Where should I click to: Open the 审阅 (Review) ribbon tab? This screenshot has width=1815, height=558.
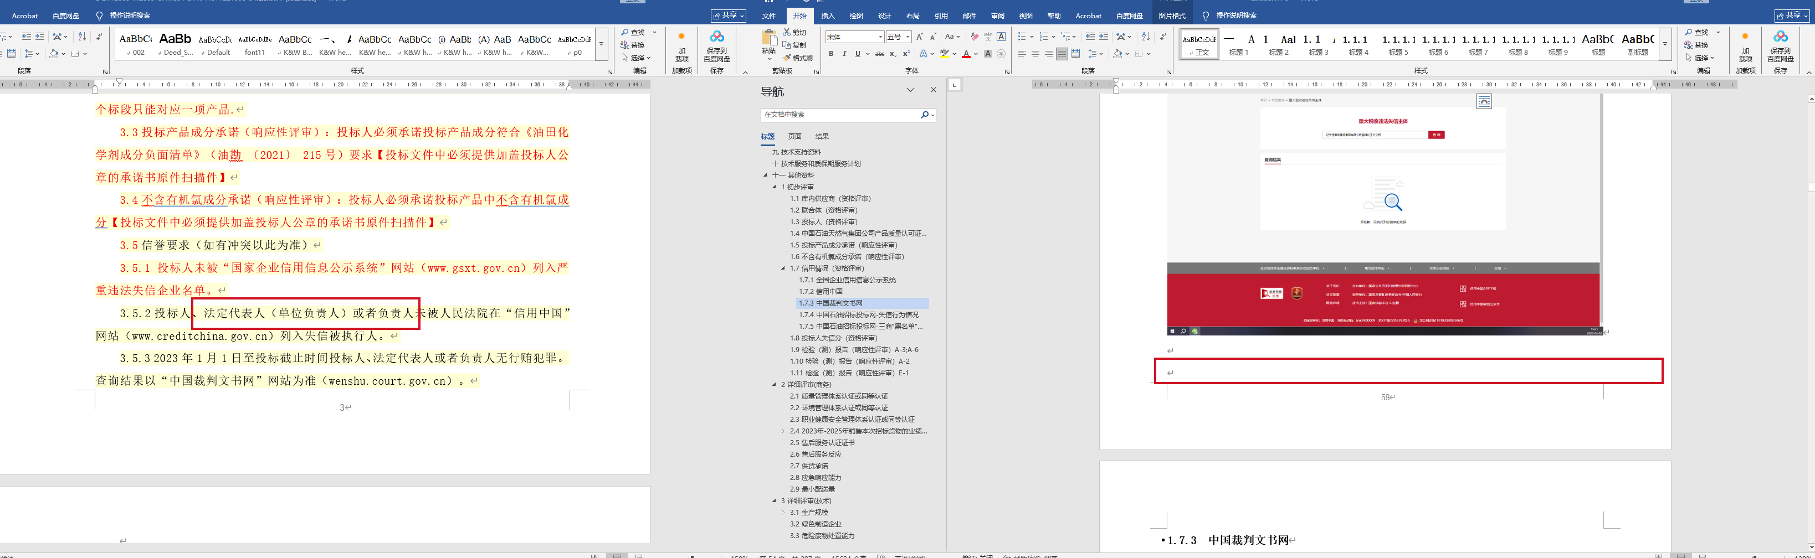click(x=998, y=15)
